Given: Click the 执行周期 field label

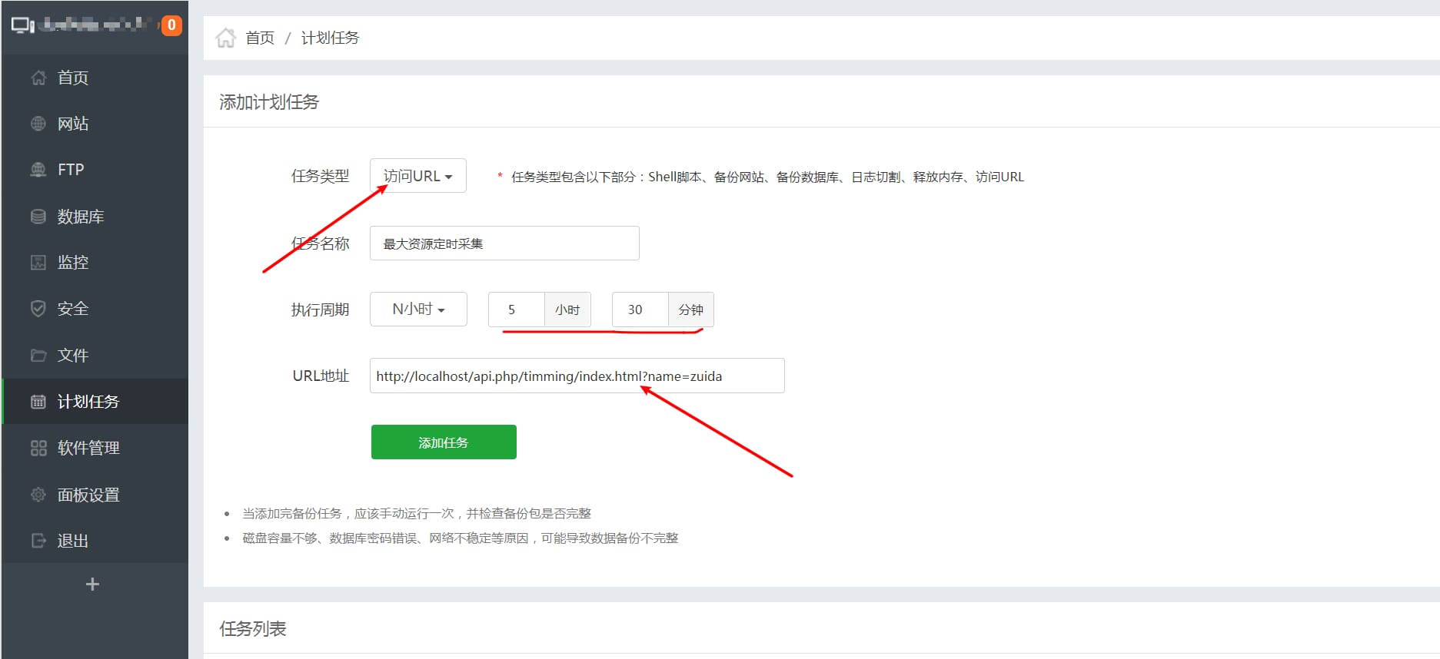Looking at the screenshot, I should (320, 310).
